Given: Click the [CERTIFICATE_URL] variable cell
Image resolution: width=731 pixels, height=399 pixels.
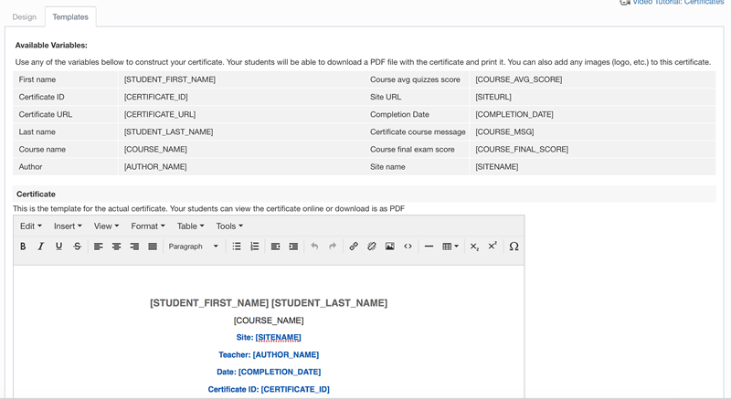Looking at the screenshot, I should pos(160,114).
